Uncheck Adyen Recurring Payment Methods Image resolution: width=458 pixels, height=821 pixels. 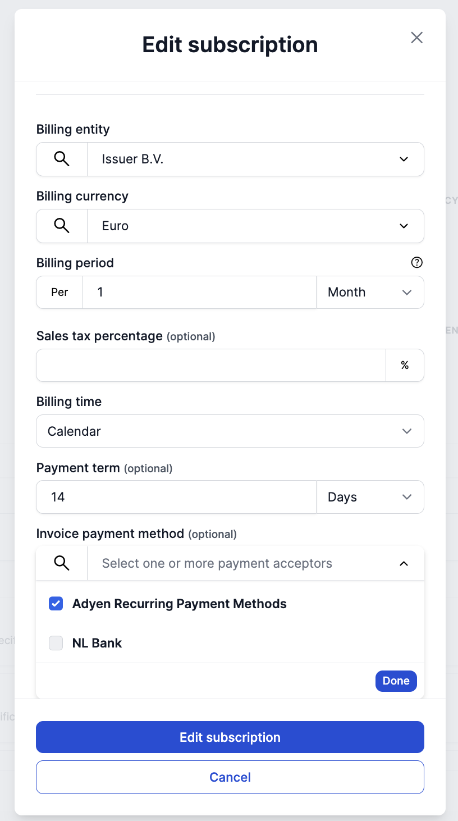[x=56, y=604]
